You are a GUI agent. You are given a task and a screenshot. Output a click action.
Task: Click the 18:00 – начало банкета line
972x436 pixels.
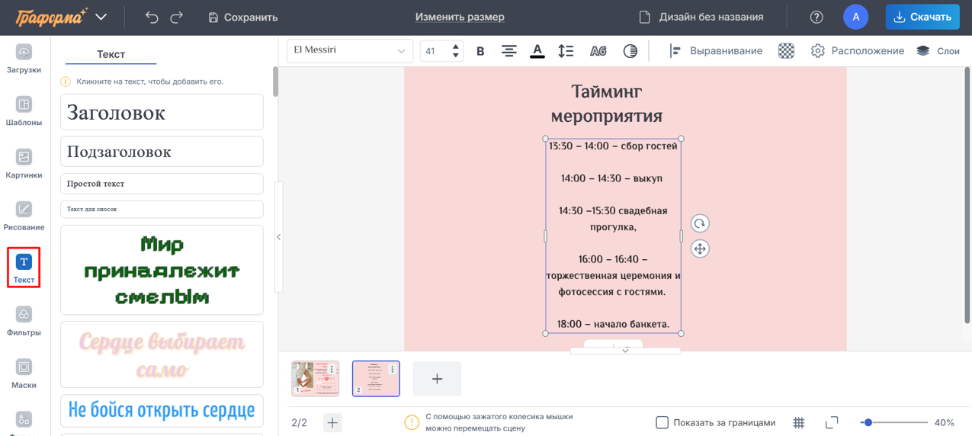point(613,324)
